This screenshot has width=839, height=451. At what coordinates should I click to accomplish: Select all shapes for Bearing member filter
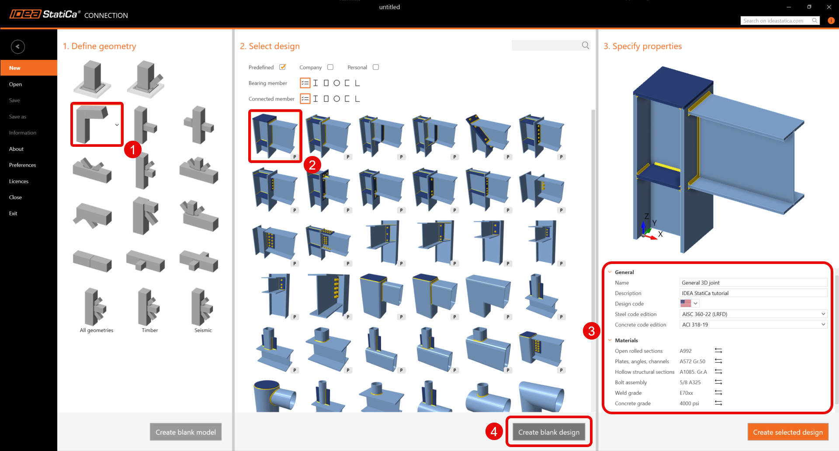305,83
